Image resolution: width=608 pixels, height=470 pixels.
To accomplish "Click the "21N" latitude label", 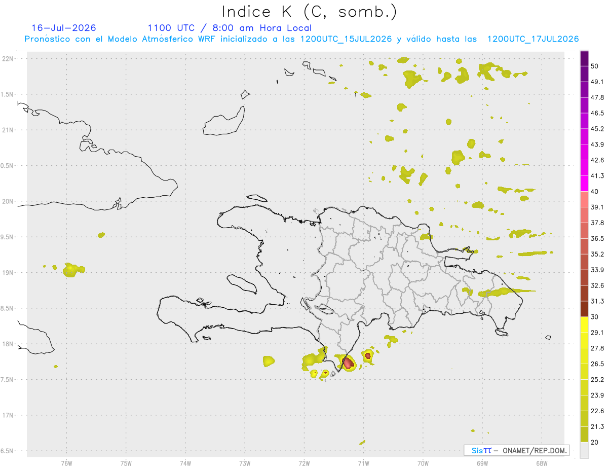I will [8, 130].
